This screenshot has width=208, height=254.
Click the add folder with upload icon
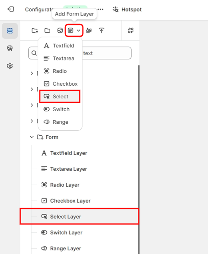point(35,30)
